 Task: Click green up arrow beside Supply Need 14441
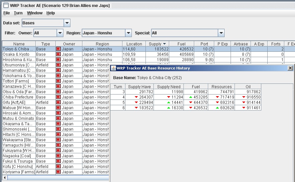point(169,103)
